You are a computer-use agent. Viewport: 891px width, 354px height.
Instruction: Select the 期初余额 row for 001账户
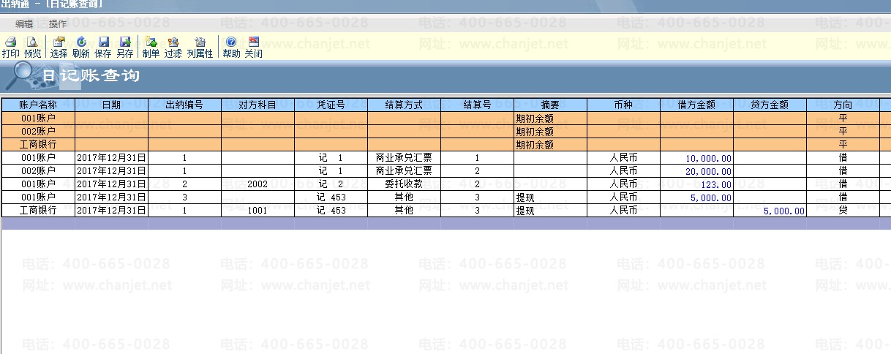click(446, 118)
